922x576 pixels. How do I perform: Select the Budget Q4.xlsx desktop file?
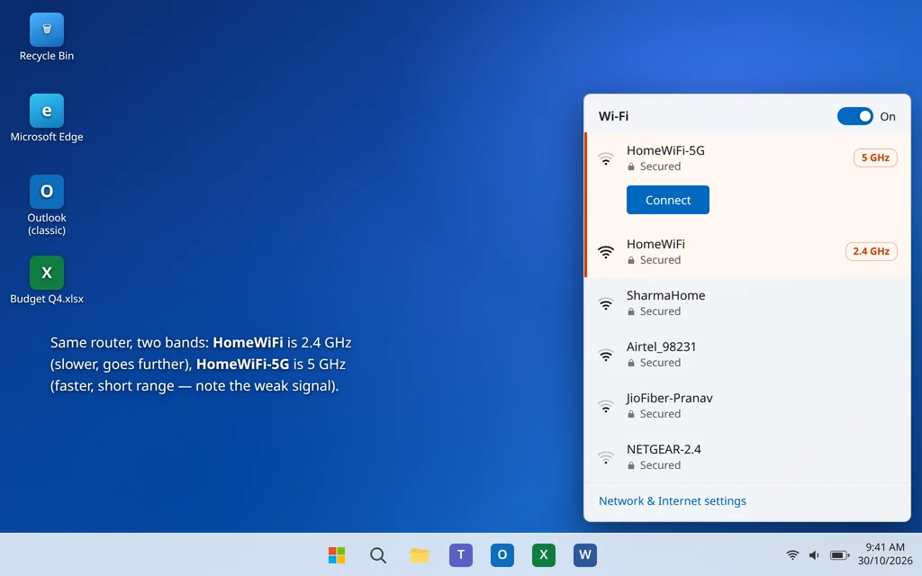coord(47,281)
